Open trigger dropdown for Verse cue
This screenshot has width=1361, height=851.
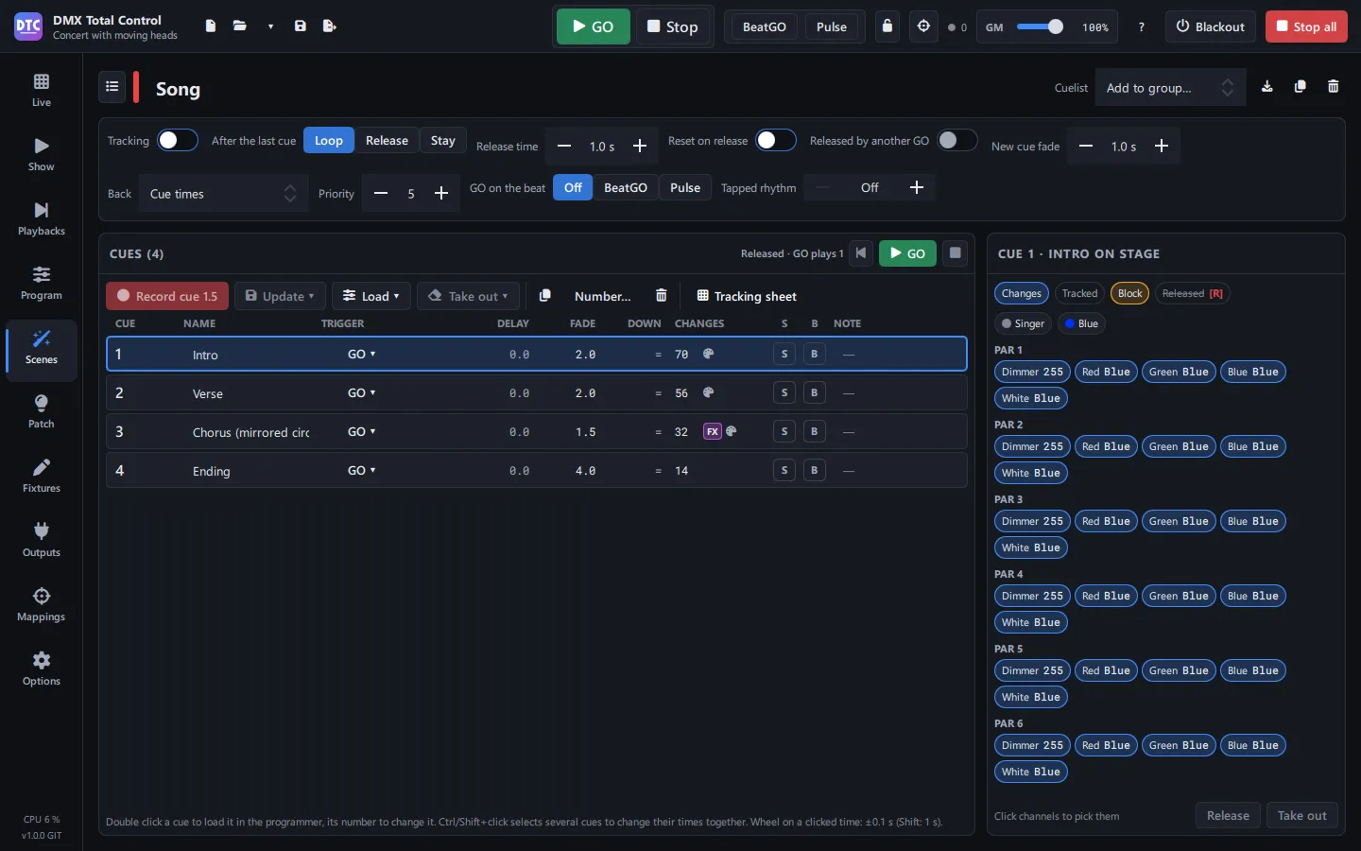(x=362, y=392)
